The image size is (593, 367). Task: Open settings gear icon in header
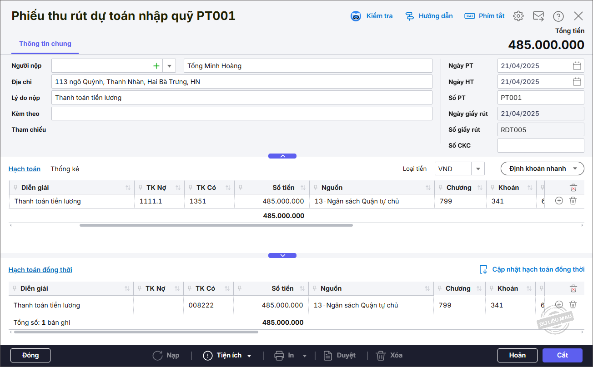518,16
